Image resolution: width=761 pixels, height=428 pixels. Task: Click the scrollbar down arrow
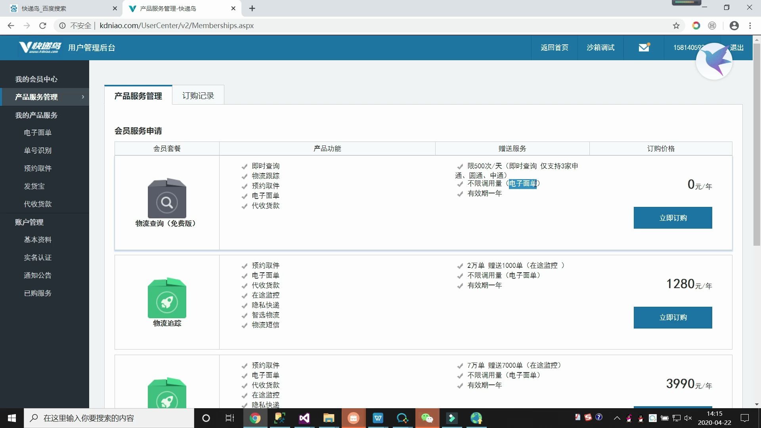coord(757,405)
